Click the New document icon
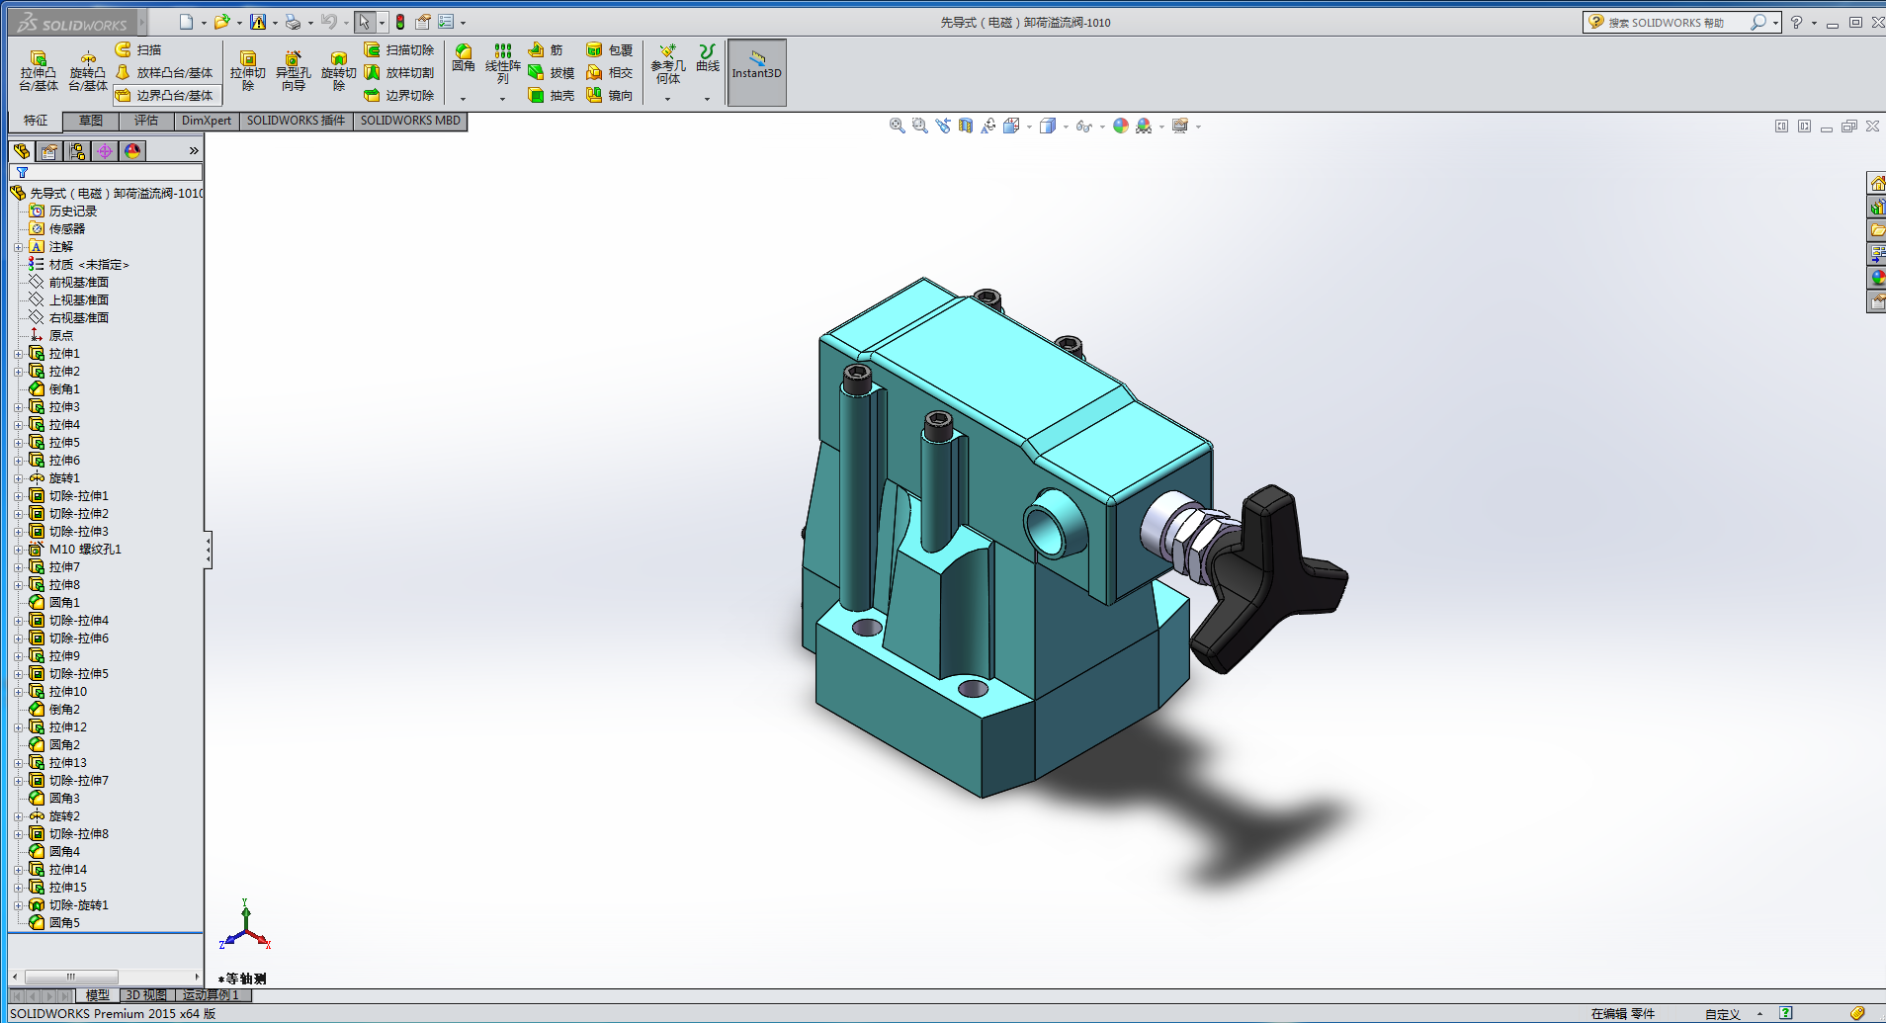 (186, 22)
